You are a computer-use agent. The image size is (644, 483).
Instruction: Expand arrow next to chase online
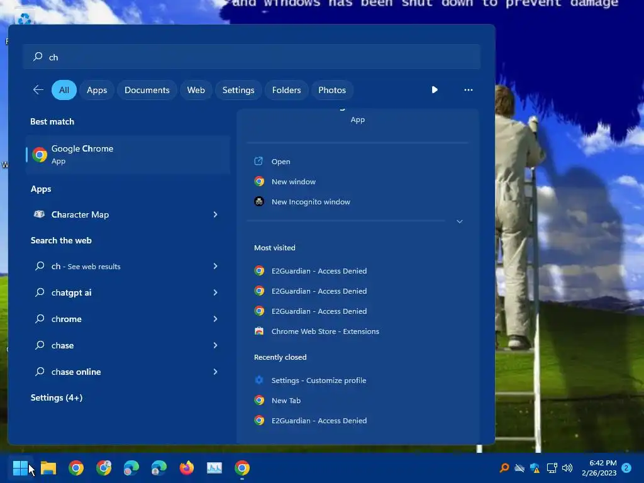215,372
